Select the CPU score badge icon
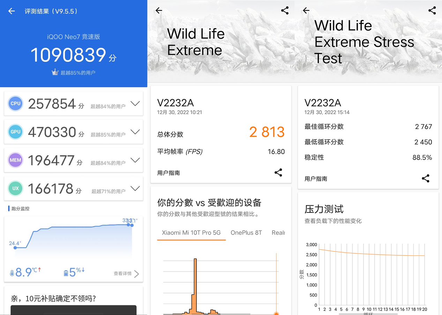 [15, 103]
